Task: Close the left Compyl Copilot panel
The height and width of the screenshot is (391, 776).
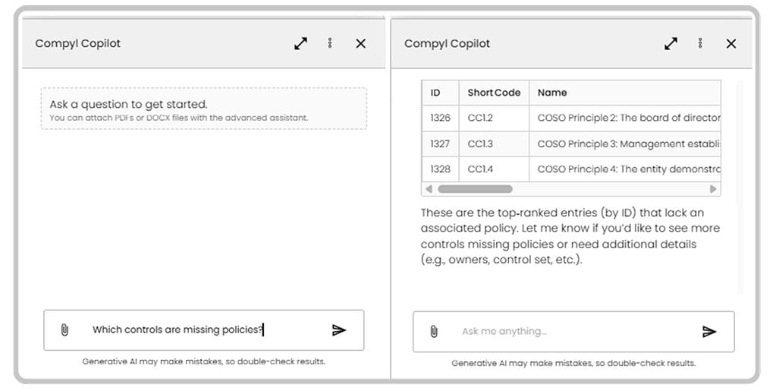Action: coord(360,43)
